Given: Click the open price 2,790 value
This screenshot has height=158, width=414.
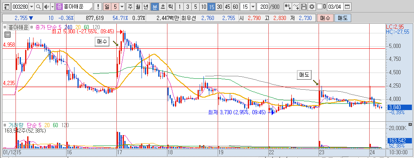Looking at the screenshot, I should 254,18.
